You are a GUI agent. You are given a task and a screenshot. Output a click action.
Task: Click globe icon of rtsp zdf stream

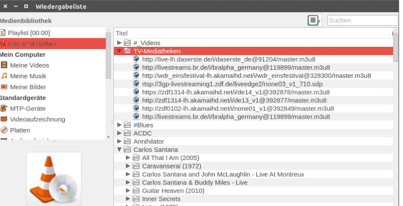click(x=136, y=84)
